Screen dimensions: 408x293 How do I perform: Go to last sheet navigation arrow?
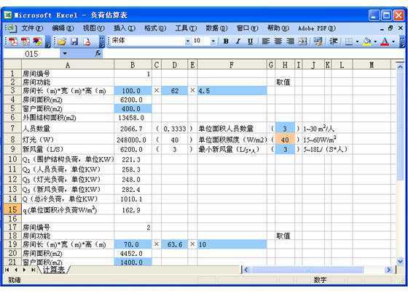[x=33, y=270]
